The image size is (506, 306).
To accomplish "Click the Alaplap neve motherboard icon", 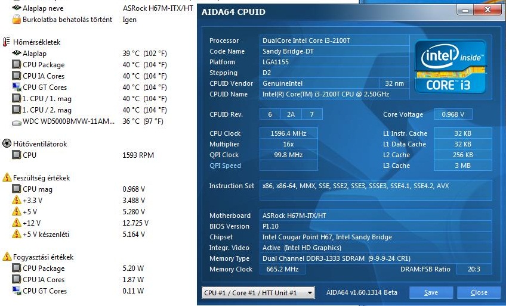I will click(x=17, y=8).
